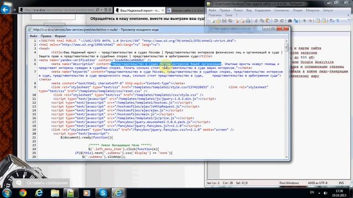Close the Notepad++ document with the X button
The width and height of the screenshot is (353, 198).
click(x=348, y=15)
